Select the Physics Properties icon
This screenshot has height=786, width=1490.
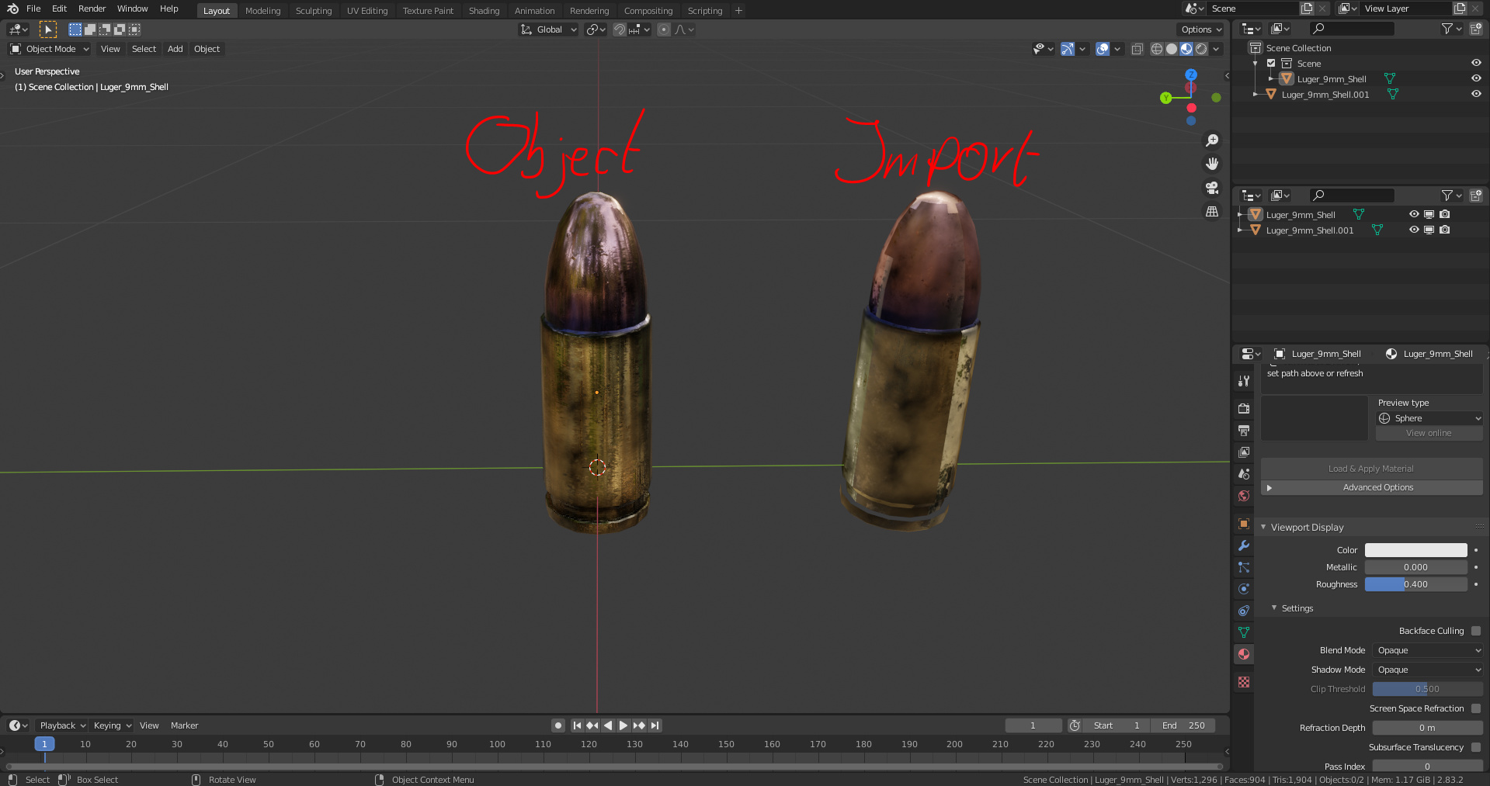[1244, 589]
